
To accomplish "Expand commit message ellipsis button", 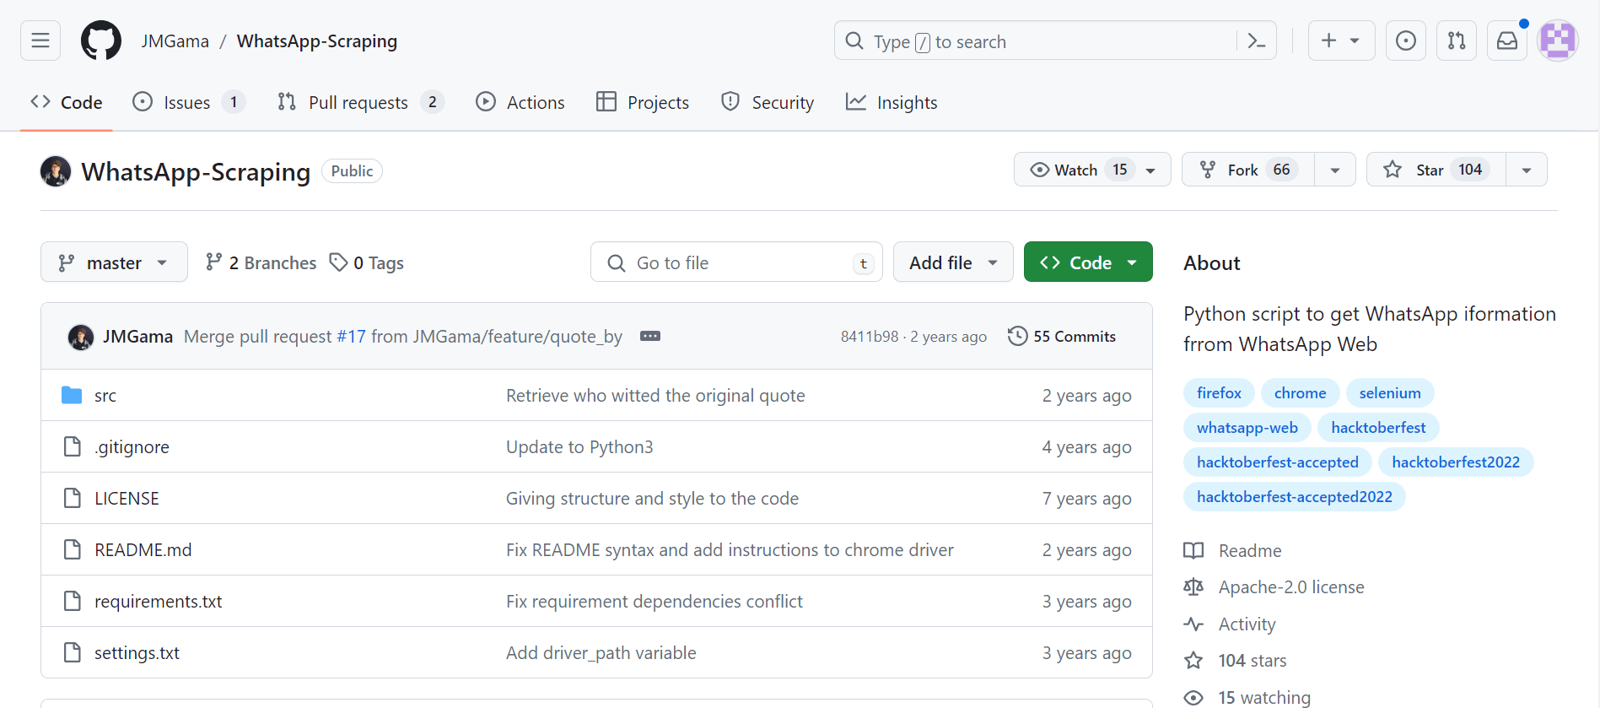I will click(649, 336).
